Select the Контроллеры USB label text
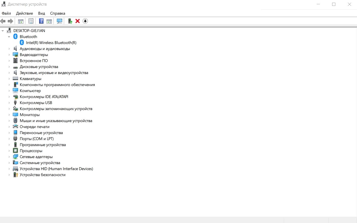The height and width of the screenshot is (223, 357). [36, 103]
